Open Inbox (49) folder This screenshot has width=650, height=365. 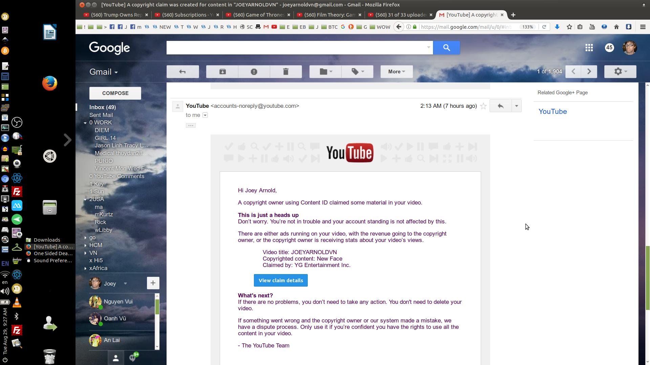(x=103, y=107)
